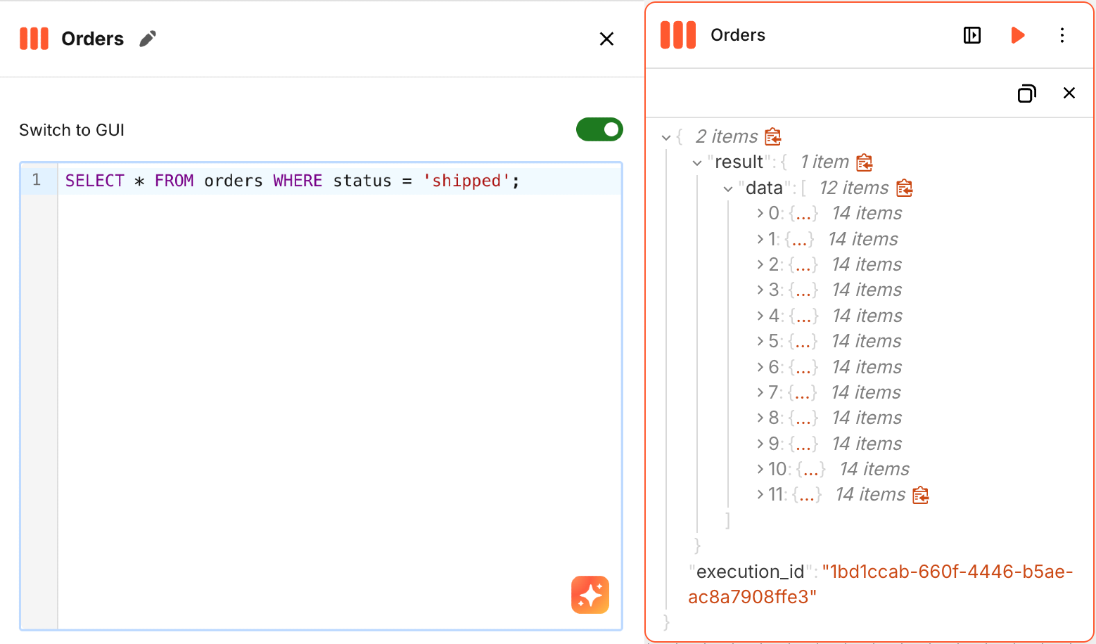Open the three-dot more options menu

[1062, 35]
